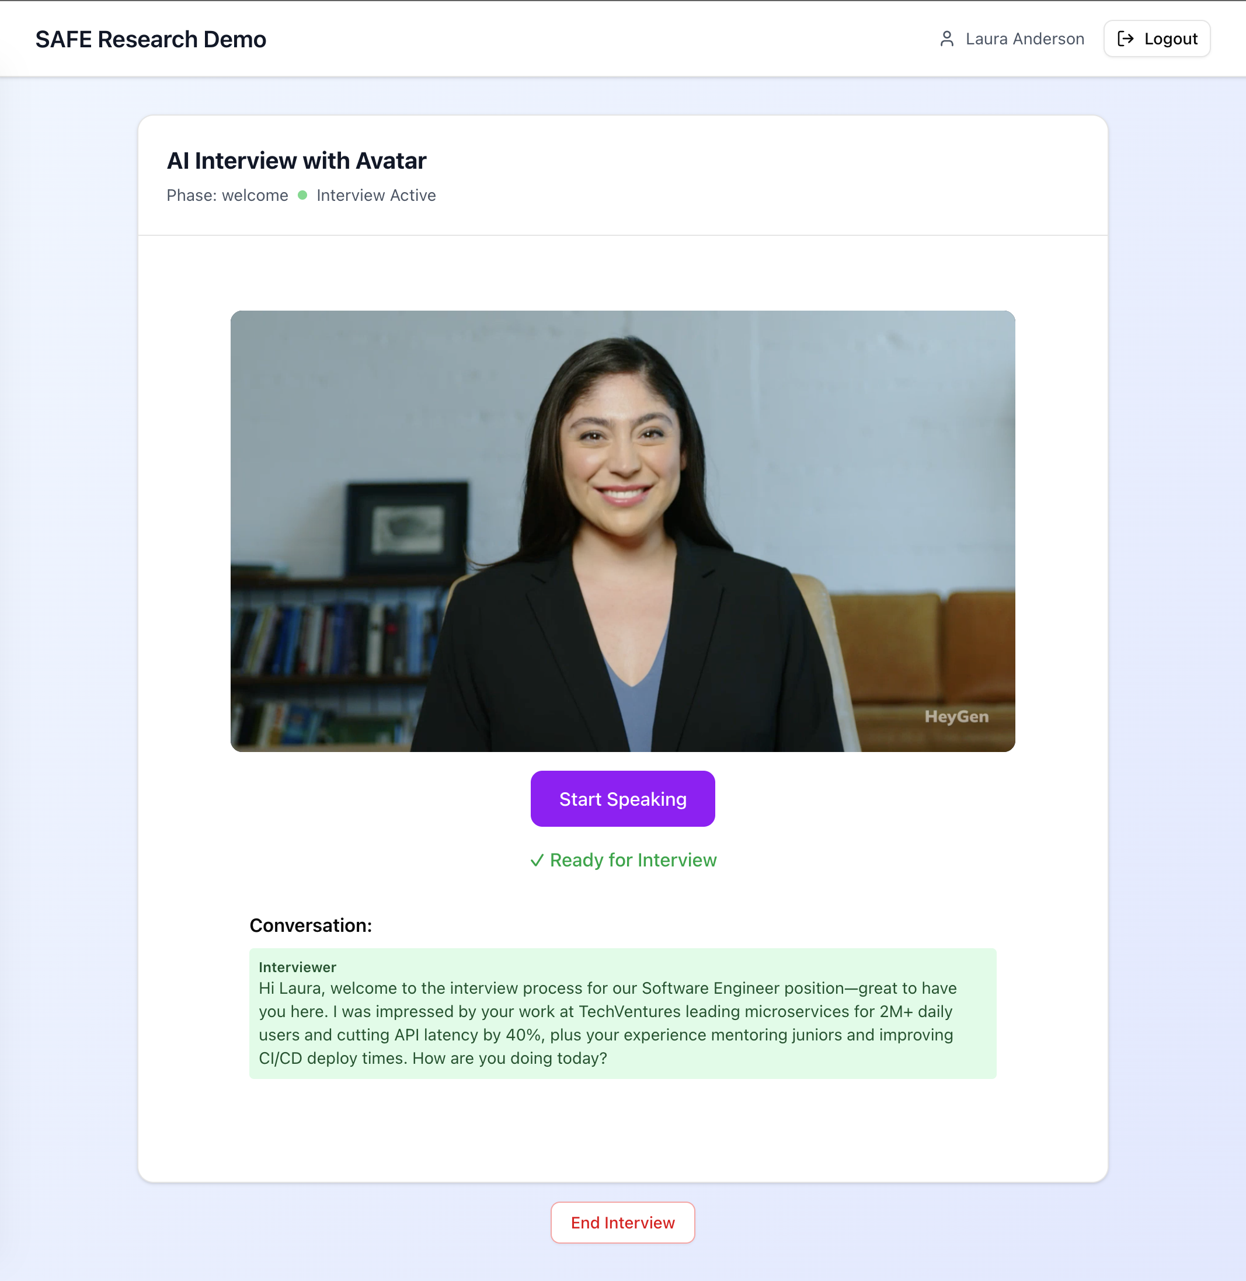The height and width of the screenshot is (1281, 1246).
Task: Select the Interviewer message bubble
Action: 622,1014
